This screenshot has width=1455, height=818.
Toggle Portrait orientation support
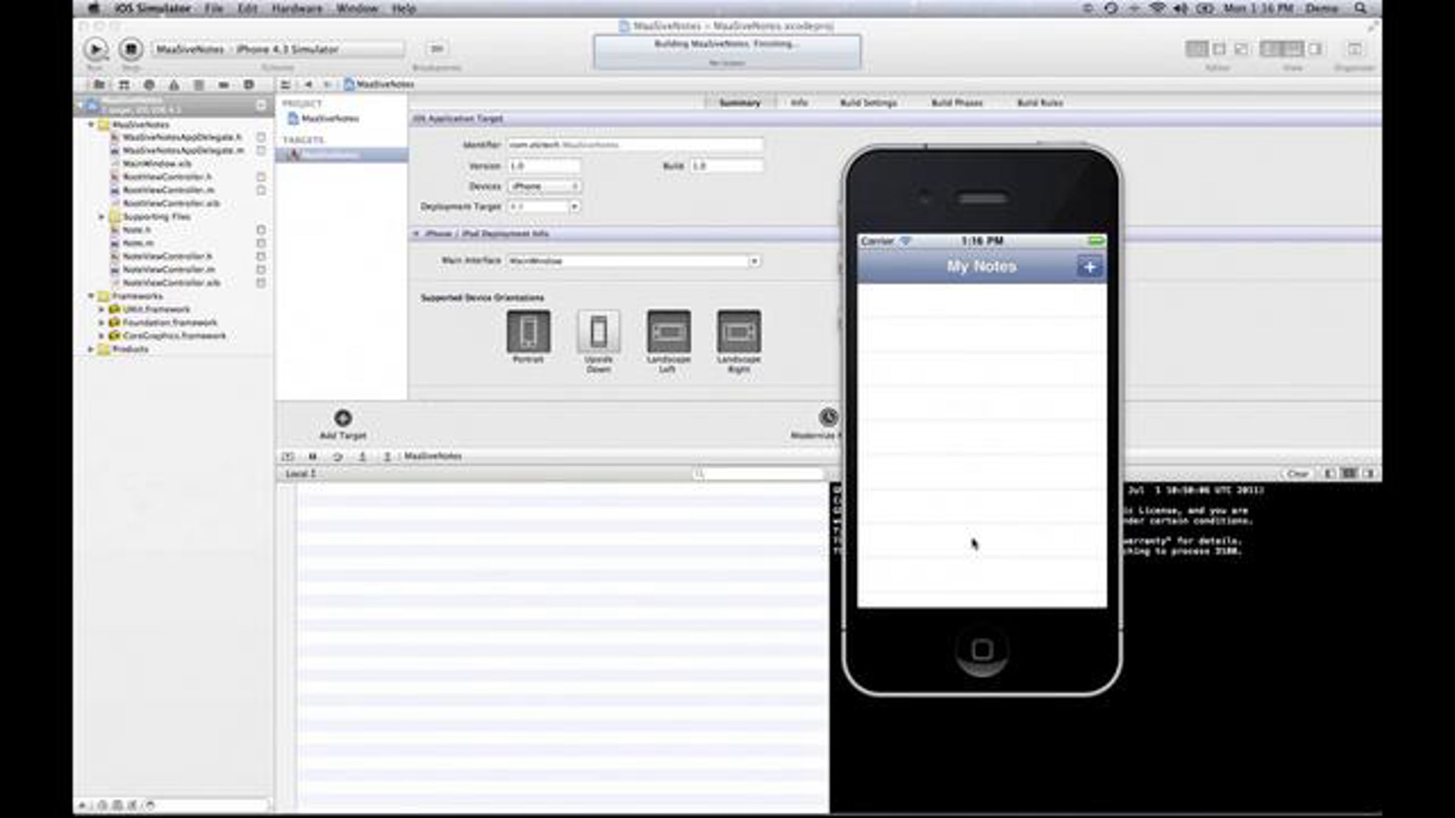(x=529, y=331)
